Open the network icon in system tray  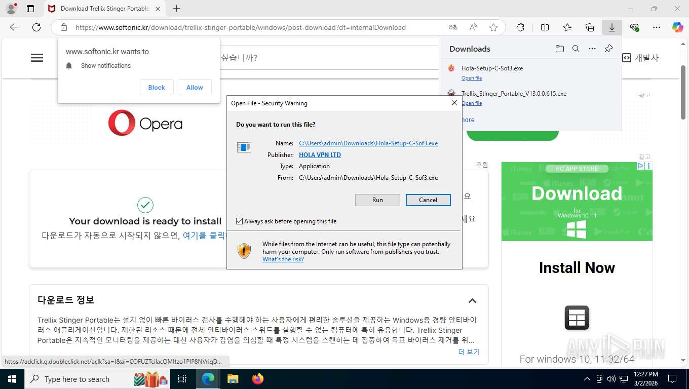click(624, 379)
